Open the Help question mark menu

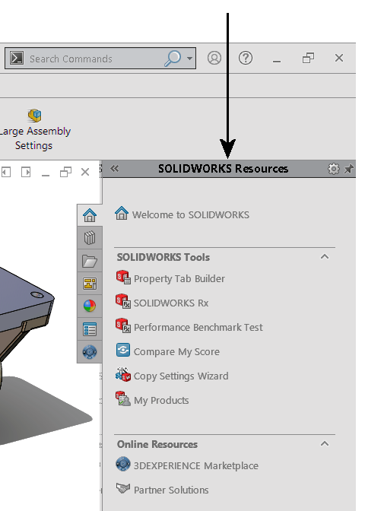coord(246,58)
